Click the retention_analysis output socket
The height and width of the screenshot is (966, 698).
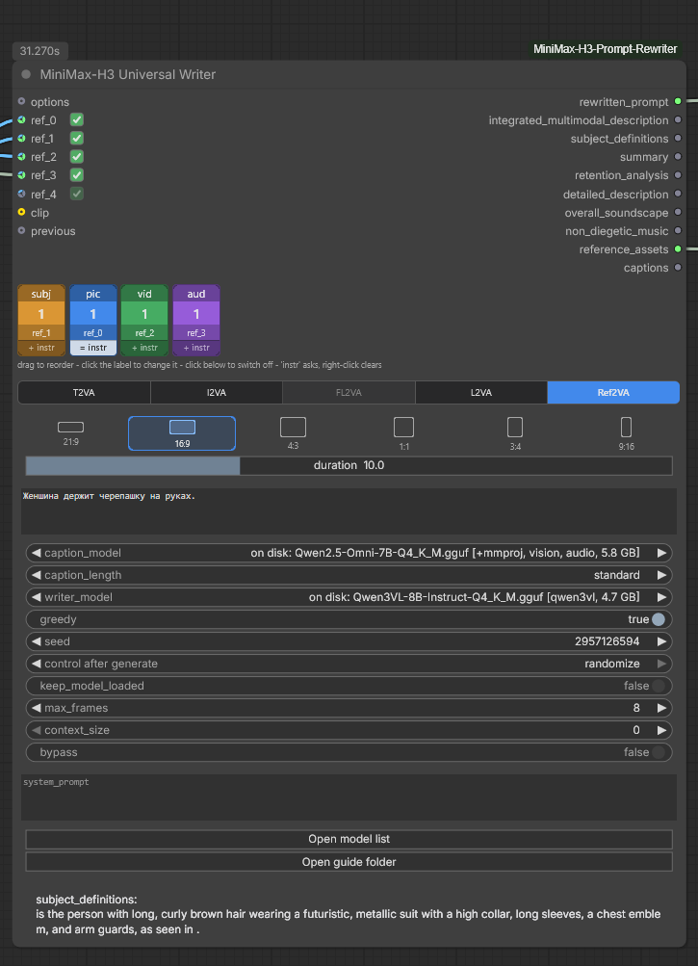coord(678,175)
